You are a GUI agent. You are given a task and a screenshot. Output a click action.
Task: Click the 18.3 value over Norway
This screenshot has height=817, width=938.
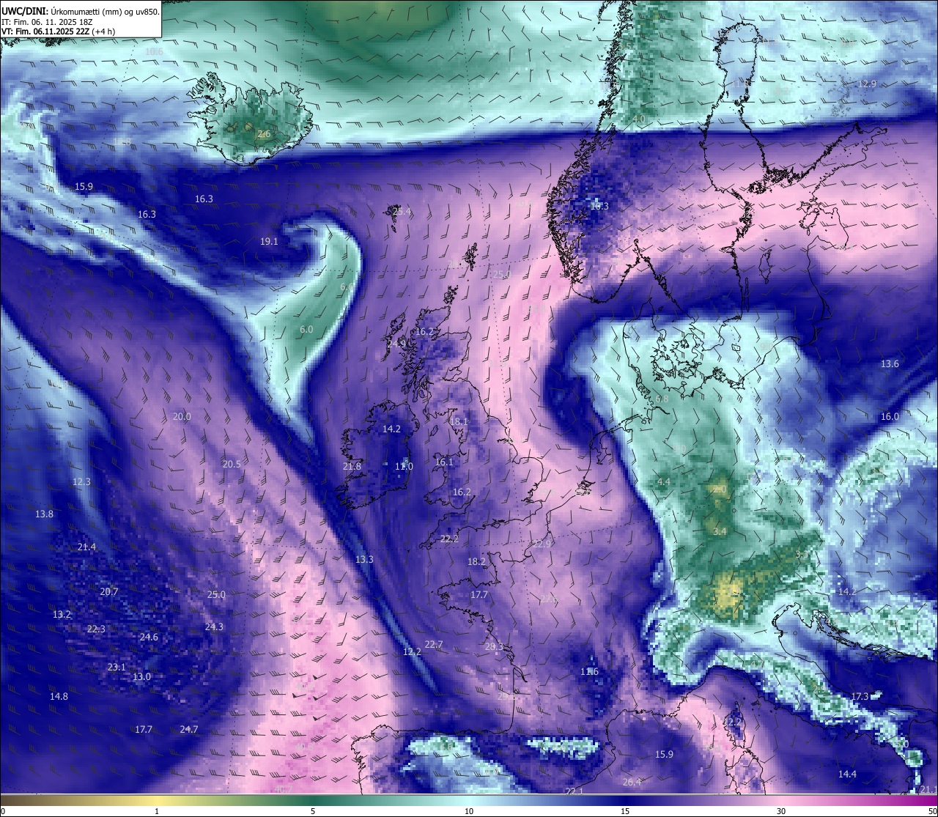599,206
